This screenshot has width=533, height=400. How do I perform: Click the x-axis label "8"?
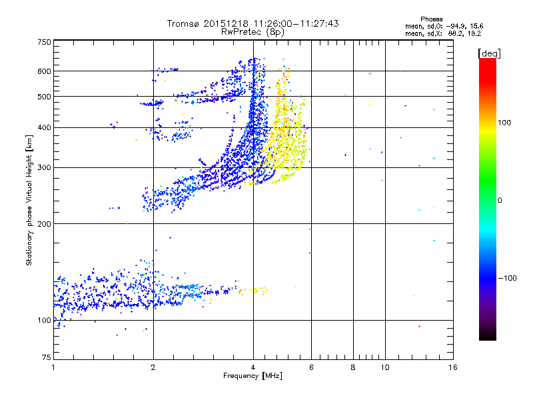[353, 367]
